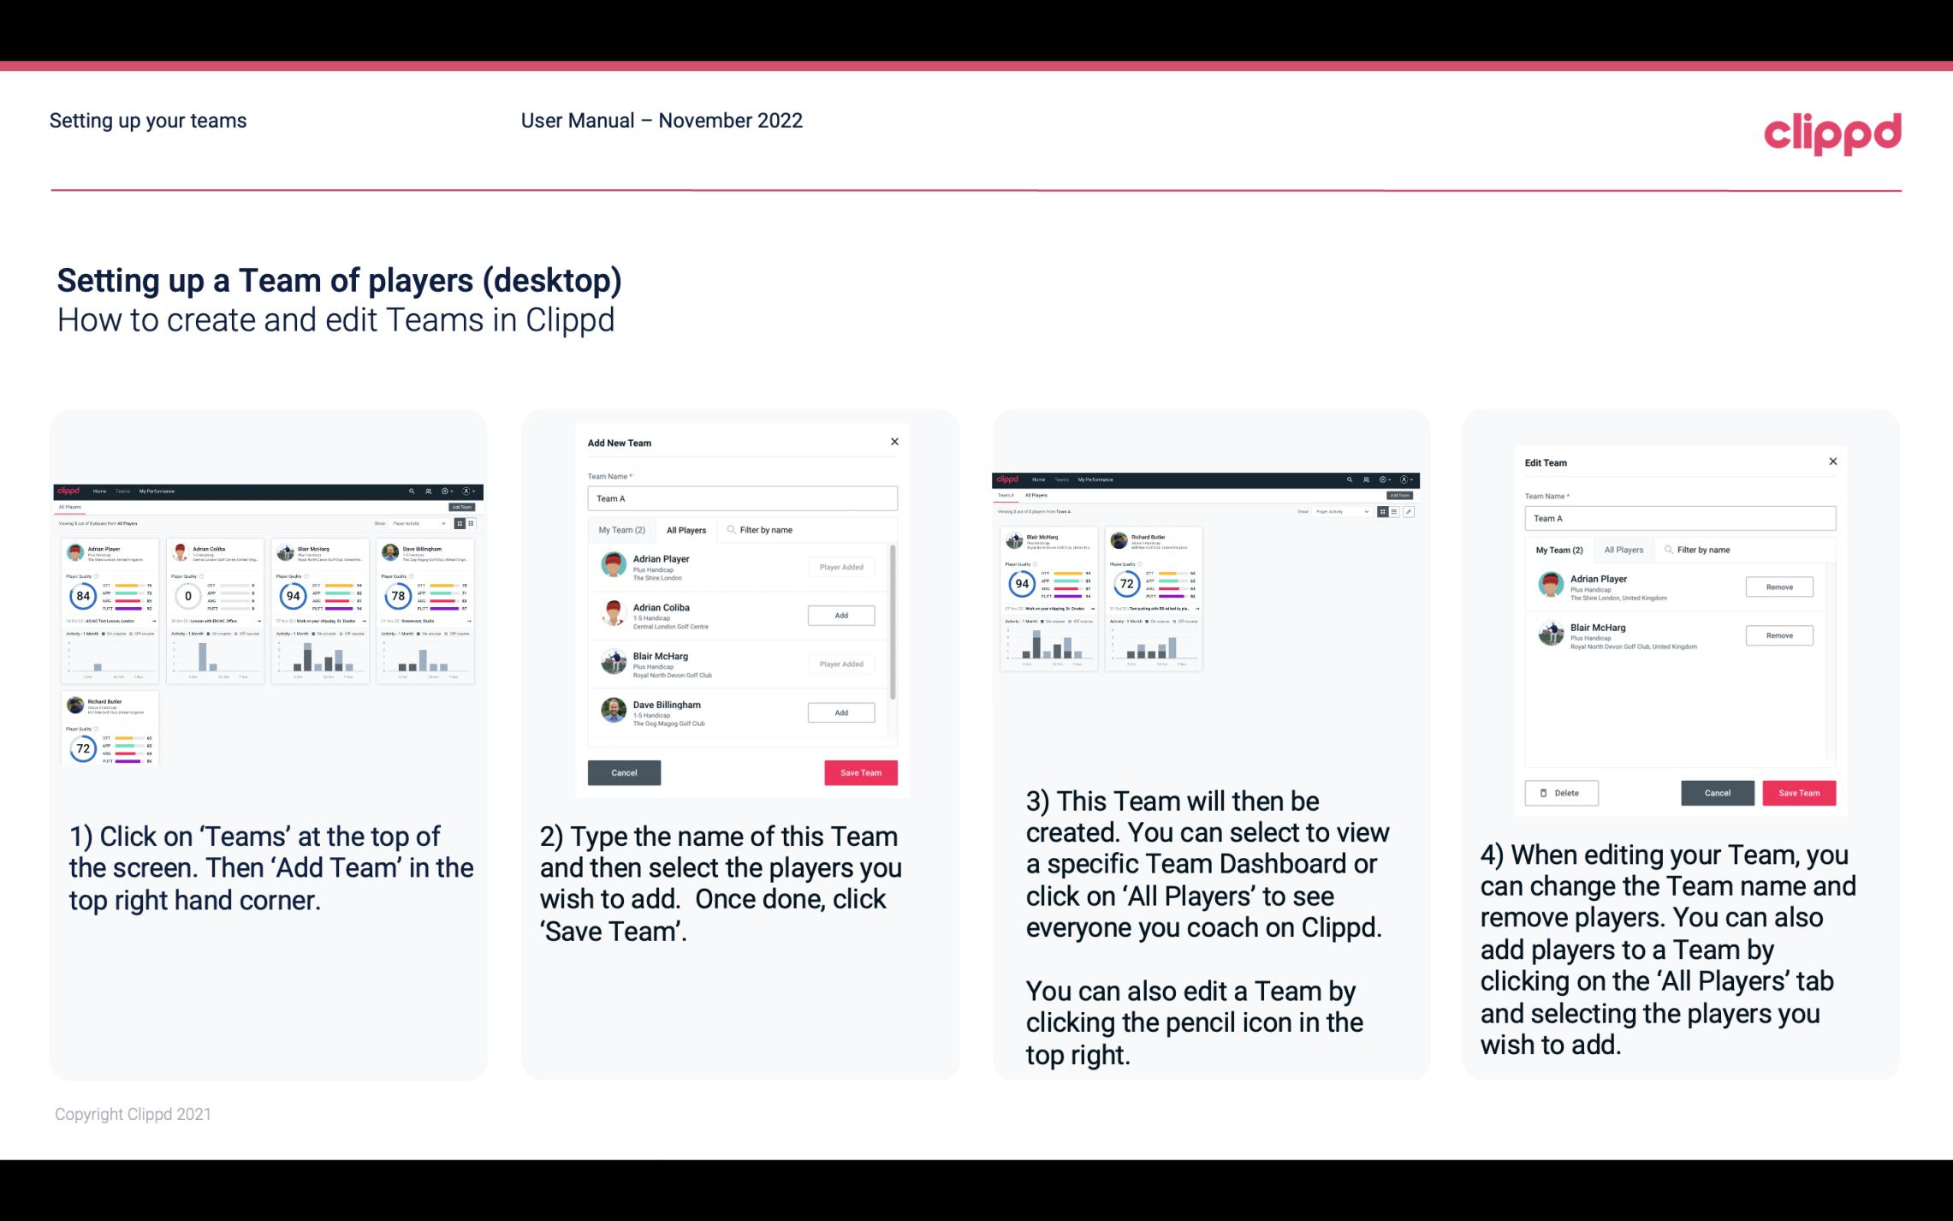Image resolution: width=1953 pixels, height=1221 pixels.
Task: Click Add button next to Adrian Coliba
Action: (840, 615)
